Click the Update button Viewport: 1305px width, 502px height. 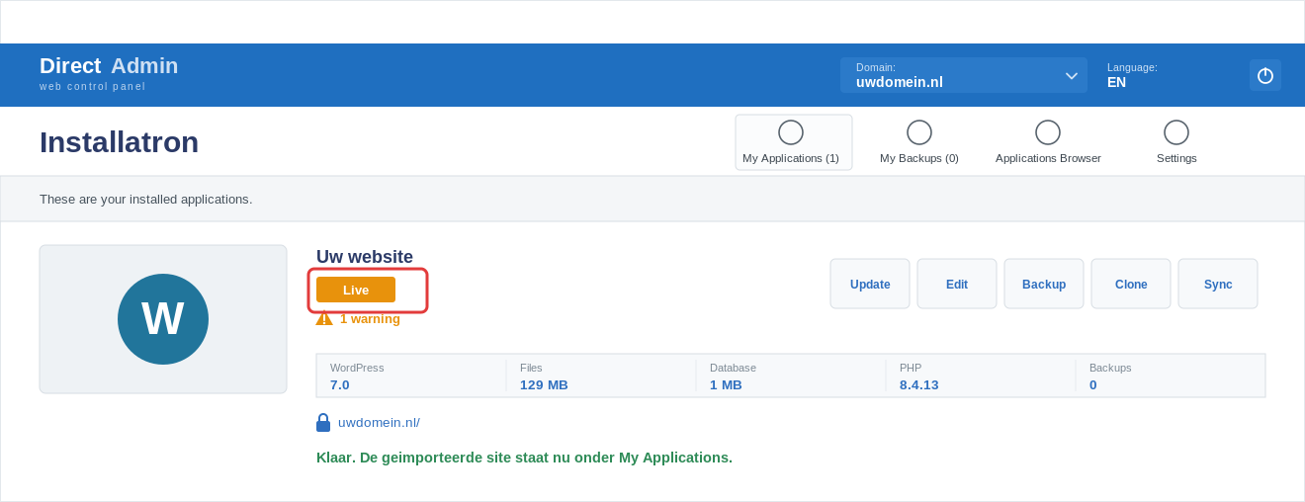point(870,284)
